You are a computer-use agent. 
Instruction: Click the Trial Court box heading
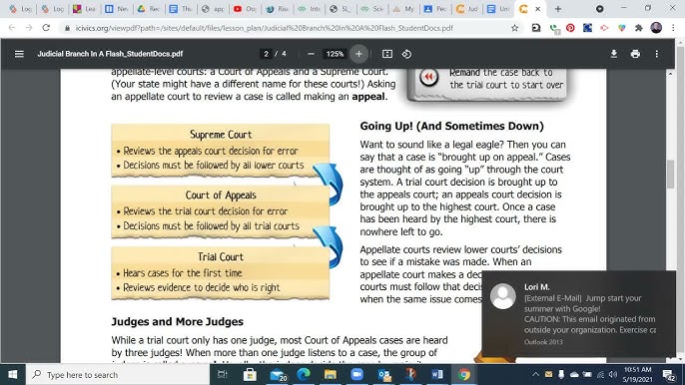[x=220, y=256]
